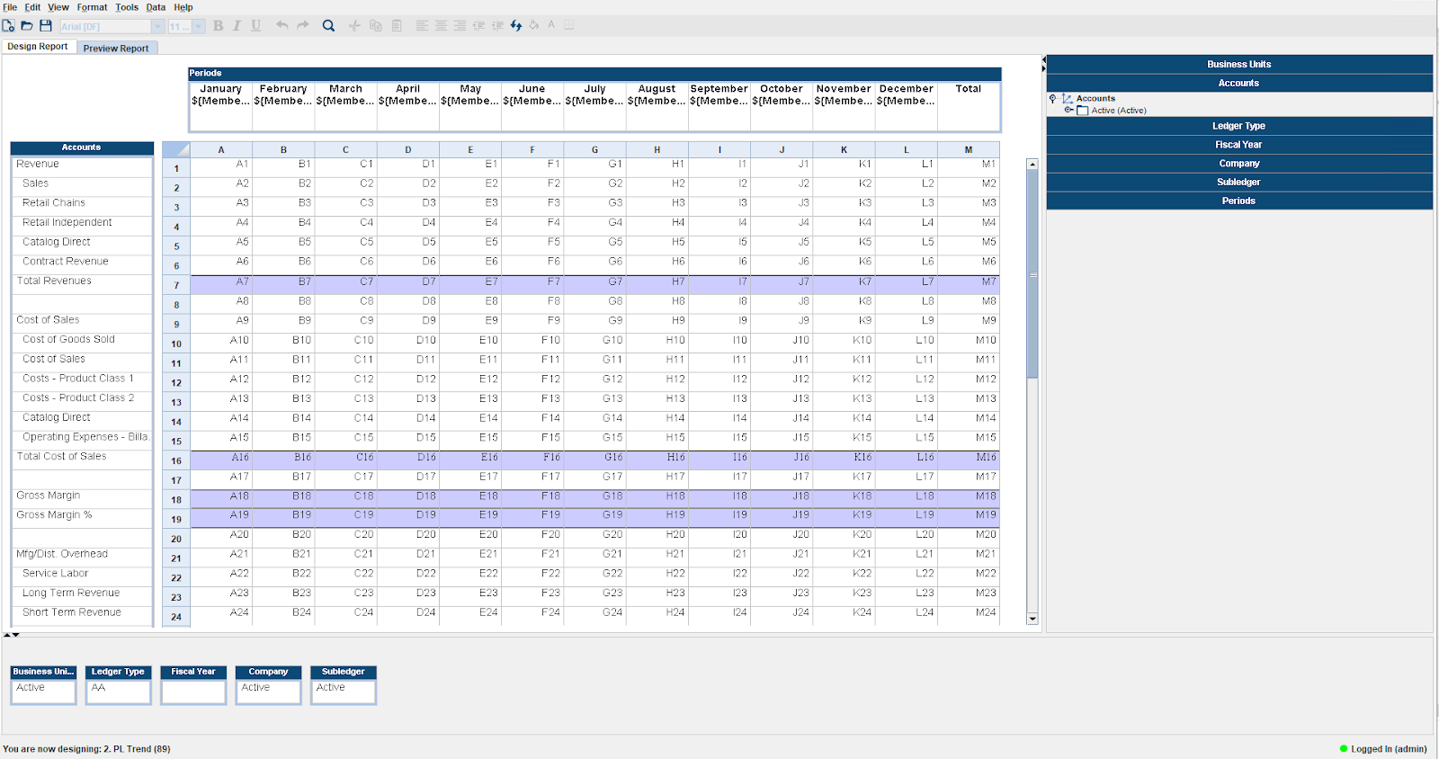Click the paint bucket fill icon

[534, 26]
